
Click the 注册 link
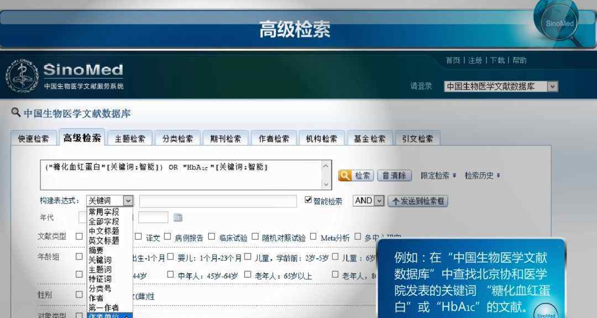coord(475,60)
